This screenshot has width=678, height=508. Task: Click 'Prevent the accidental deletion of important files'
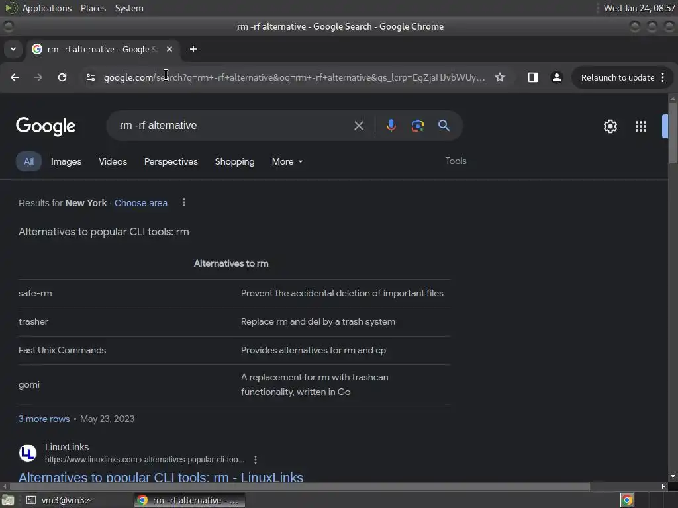point(342,293)
